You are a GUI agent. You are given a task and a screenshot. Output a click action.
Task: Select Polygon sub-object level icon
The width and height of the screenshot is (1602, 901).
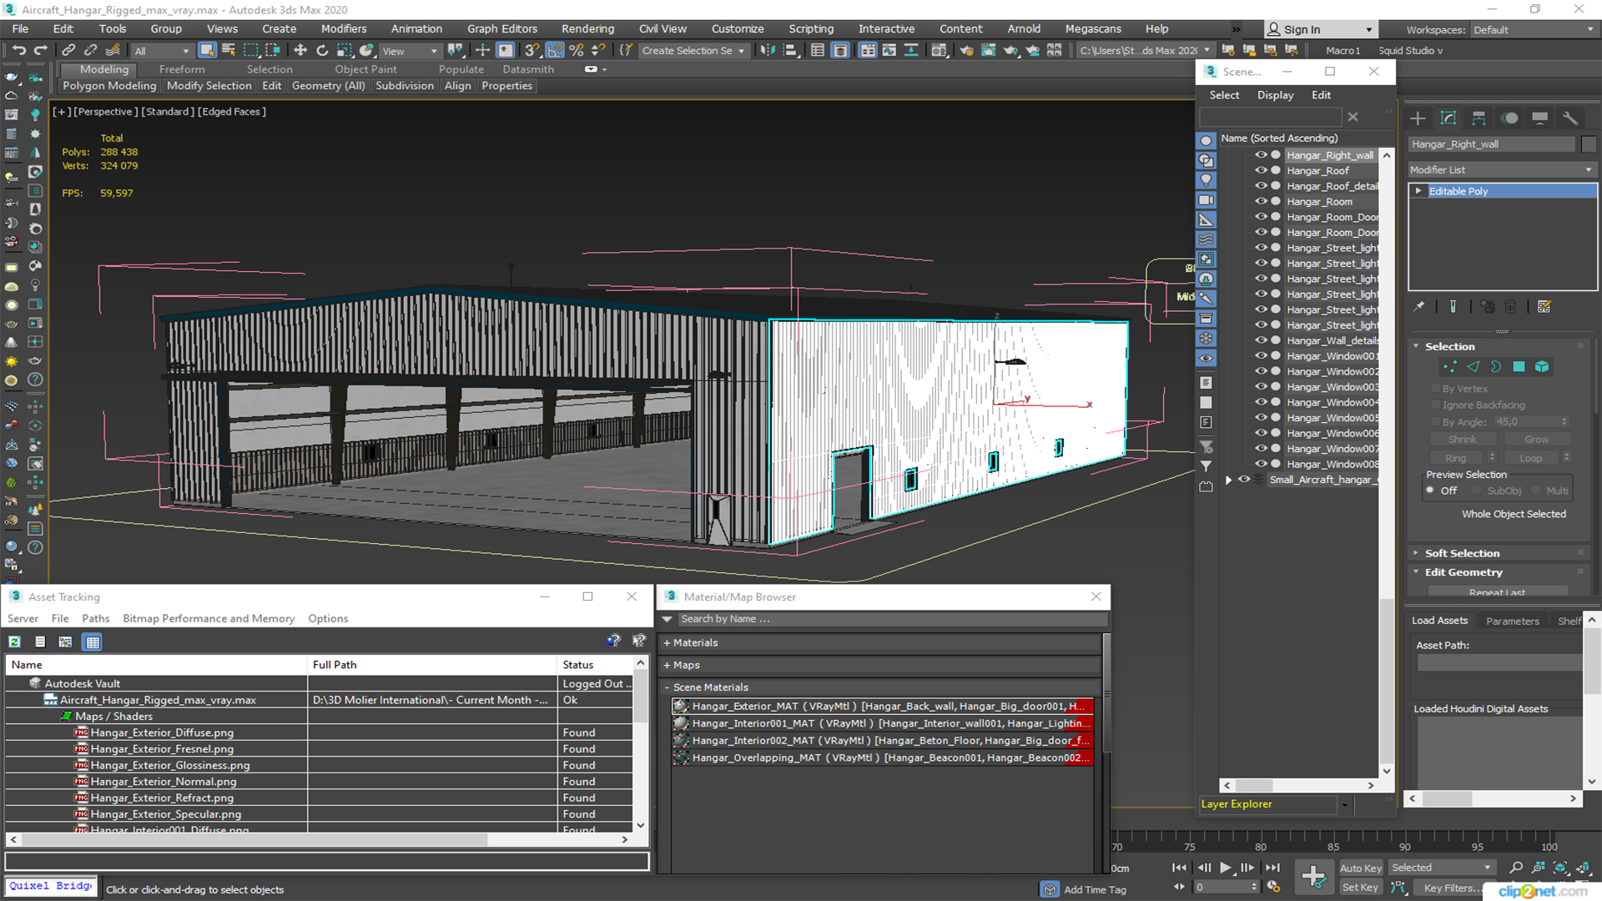tap(1519, 367)
